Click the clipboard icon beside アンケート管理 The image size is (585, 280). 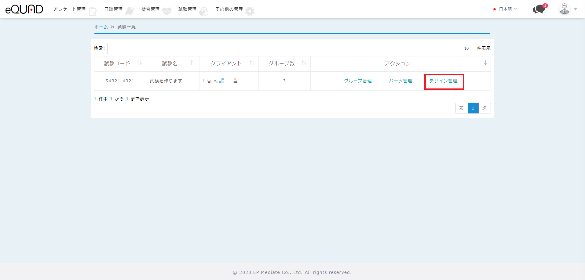click(93, 11)
